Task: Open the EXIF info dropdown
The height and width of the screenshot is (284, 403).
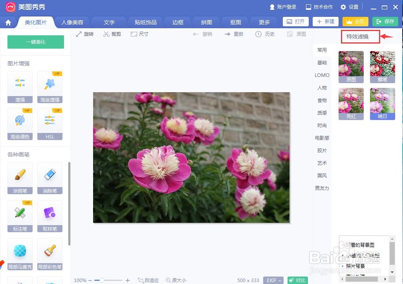Action: [273, 280]
